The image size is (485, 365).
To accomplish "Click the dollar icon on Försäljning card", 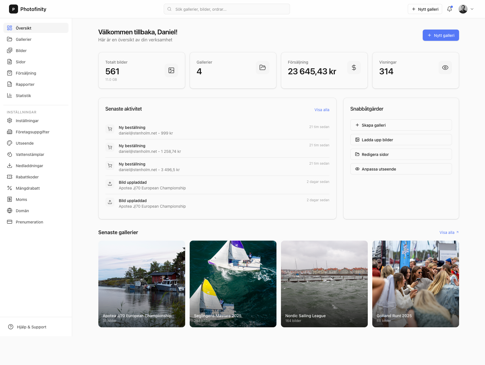I will point(354,67).
